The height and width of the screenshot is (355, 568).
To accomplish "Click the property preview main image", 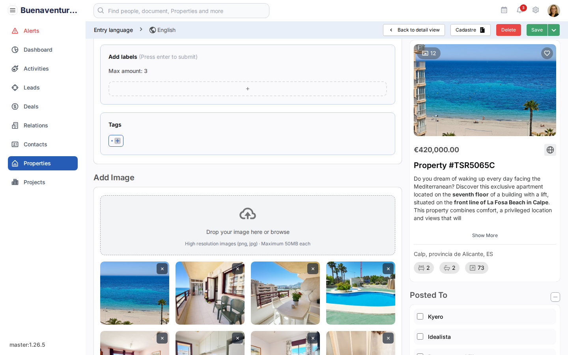I will pos(485,90).
